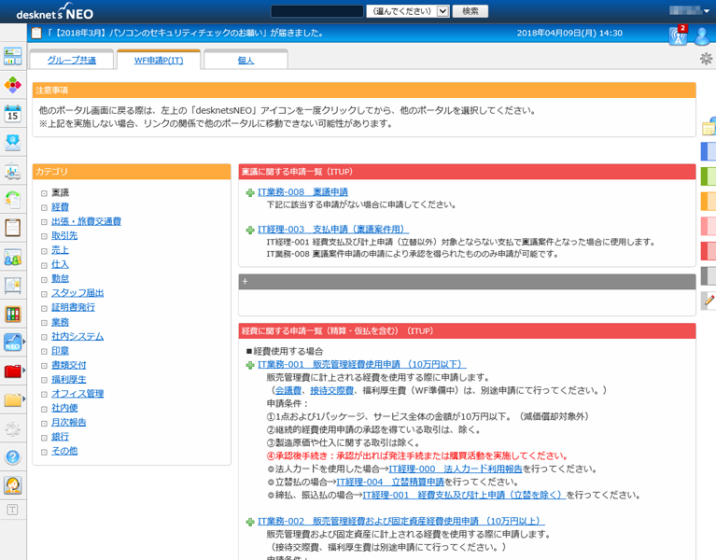Expand the 出張・旅費交通費 category
Viewport: 716px width, 560px height.
(44, 222)
